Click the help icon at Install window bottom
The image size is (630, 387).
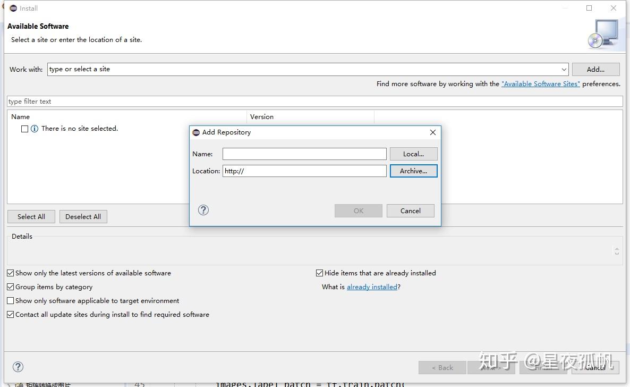[18, 366]
